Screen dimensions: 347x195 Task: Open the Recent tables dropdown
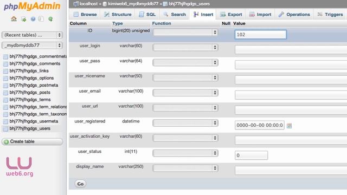32,35
